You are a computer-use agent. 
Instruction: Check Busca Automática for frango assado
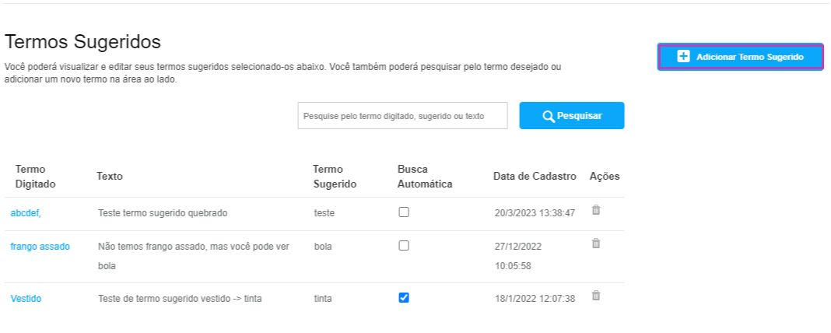pos(404,246)
